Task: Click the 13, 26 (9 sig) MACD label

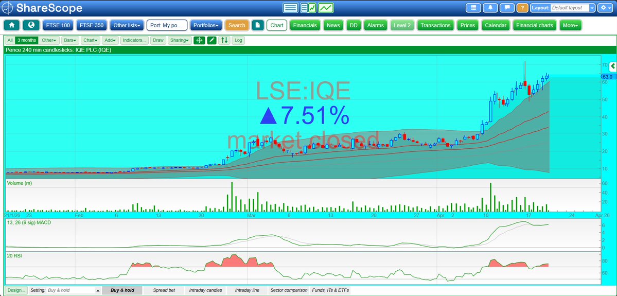Action: 29,223
